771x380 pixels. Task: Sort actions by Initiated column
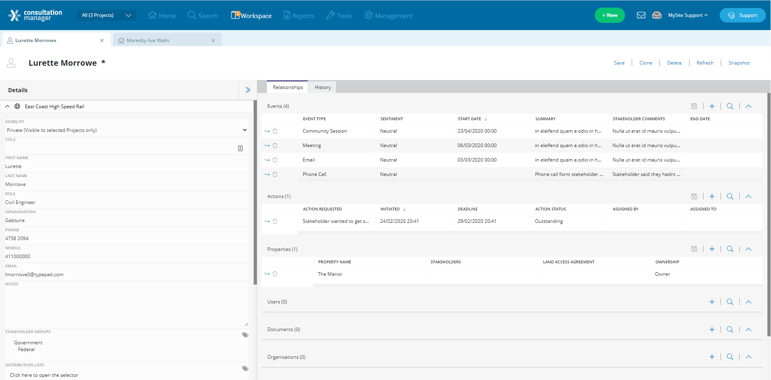(x=393, y=209)
